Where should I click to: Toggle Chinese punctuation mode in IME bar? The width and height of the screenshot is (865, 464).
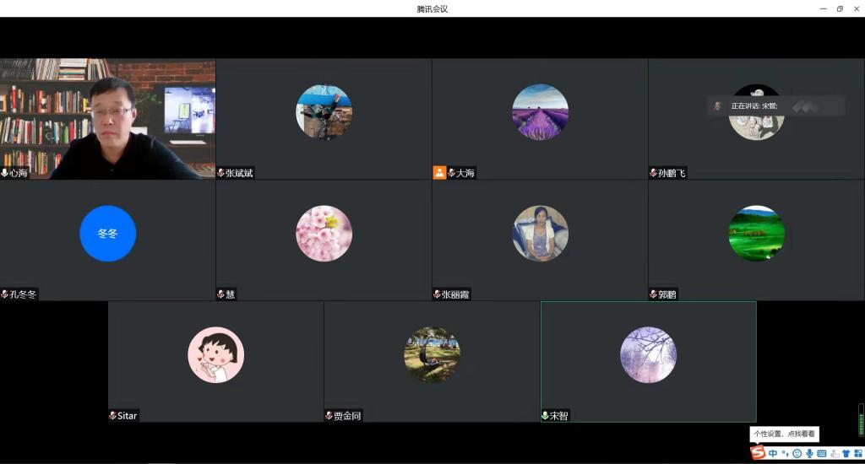(785, 454)
